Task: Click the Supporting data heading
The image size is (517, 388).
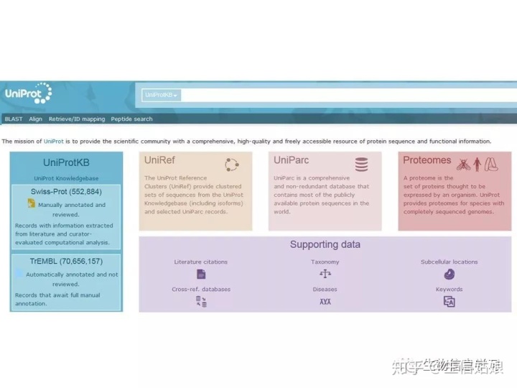Action: coord(325,244)
